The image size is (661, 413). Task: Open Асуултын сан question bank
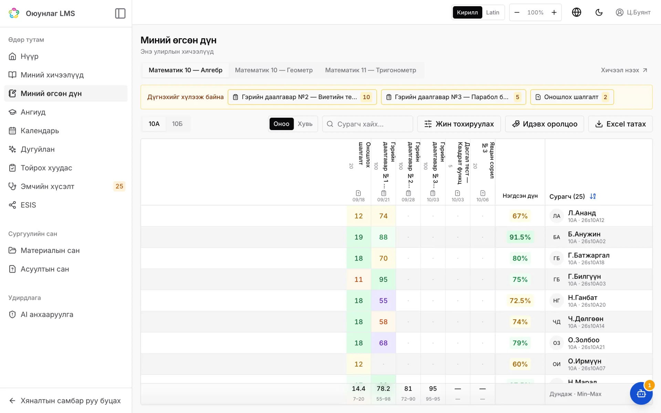click(x=66, y=269)
